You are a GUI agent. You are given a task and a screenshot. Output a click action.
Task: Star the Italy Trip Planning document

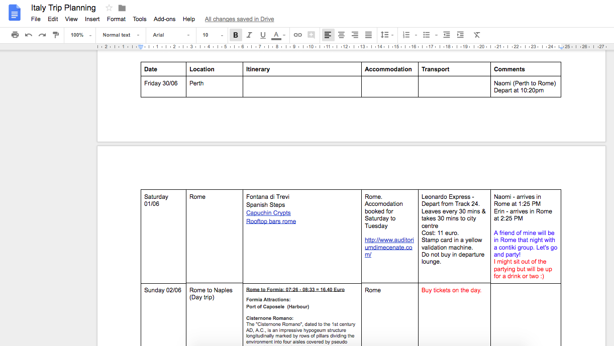pyautogui.click(x=109, y=8)
